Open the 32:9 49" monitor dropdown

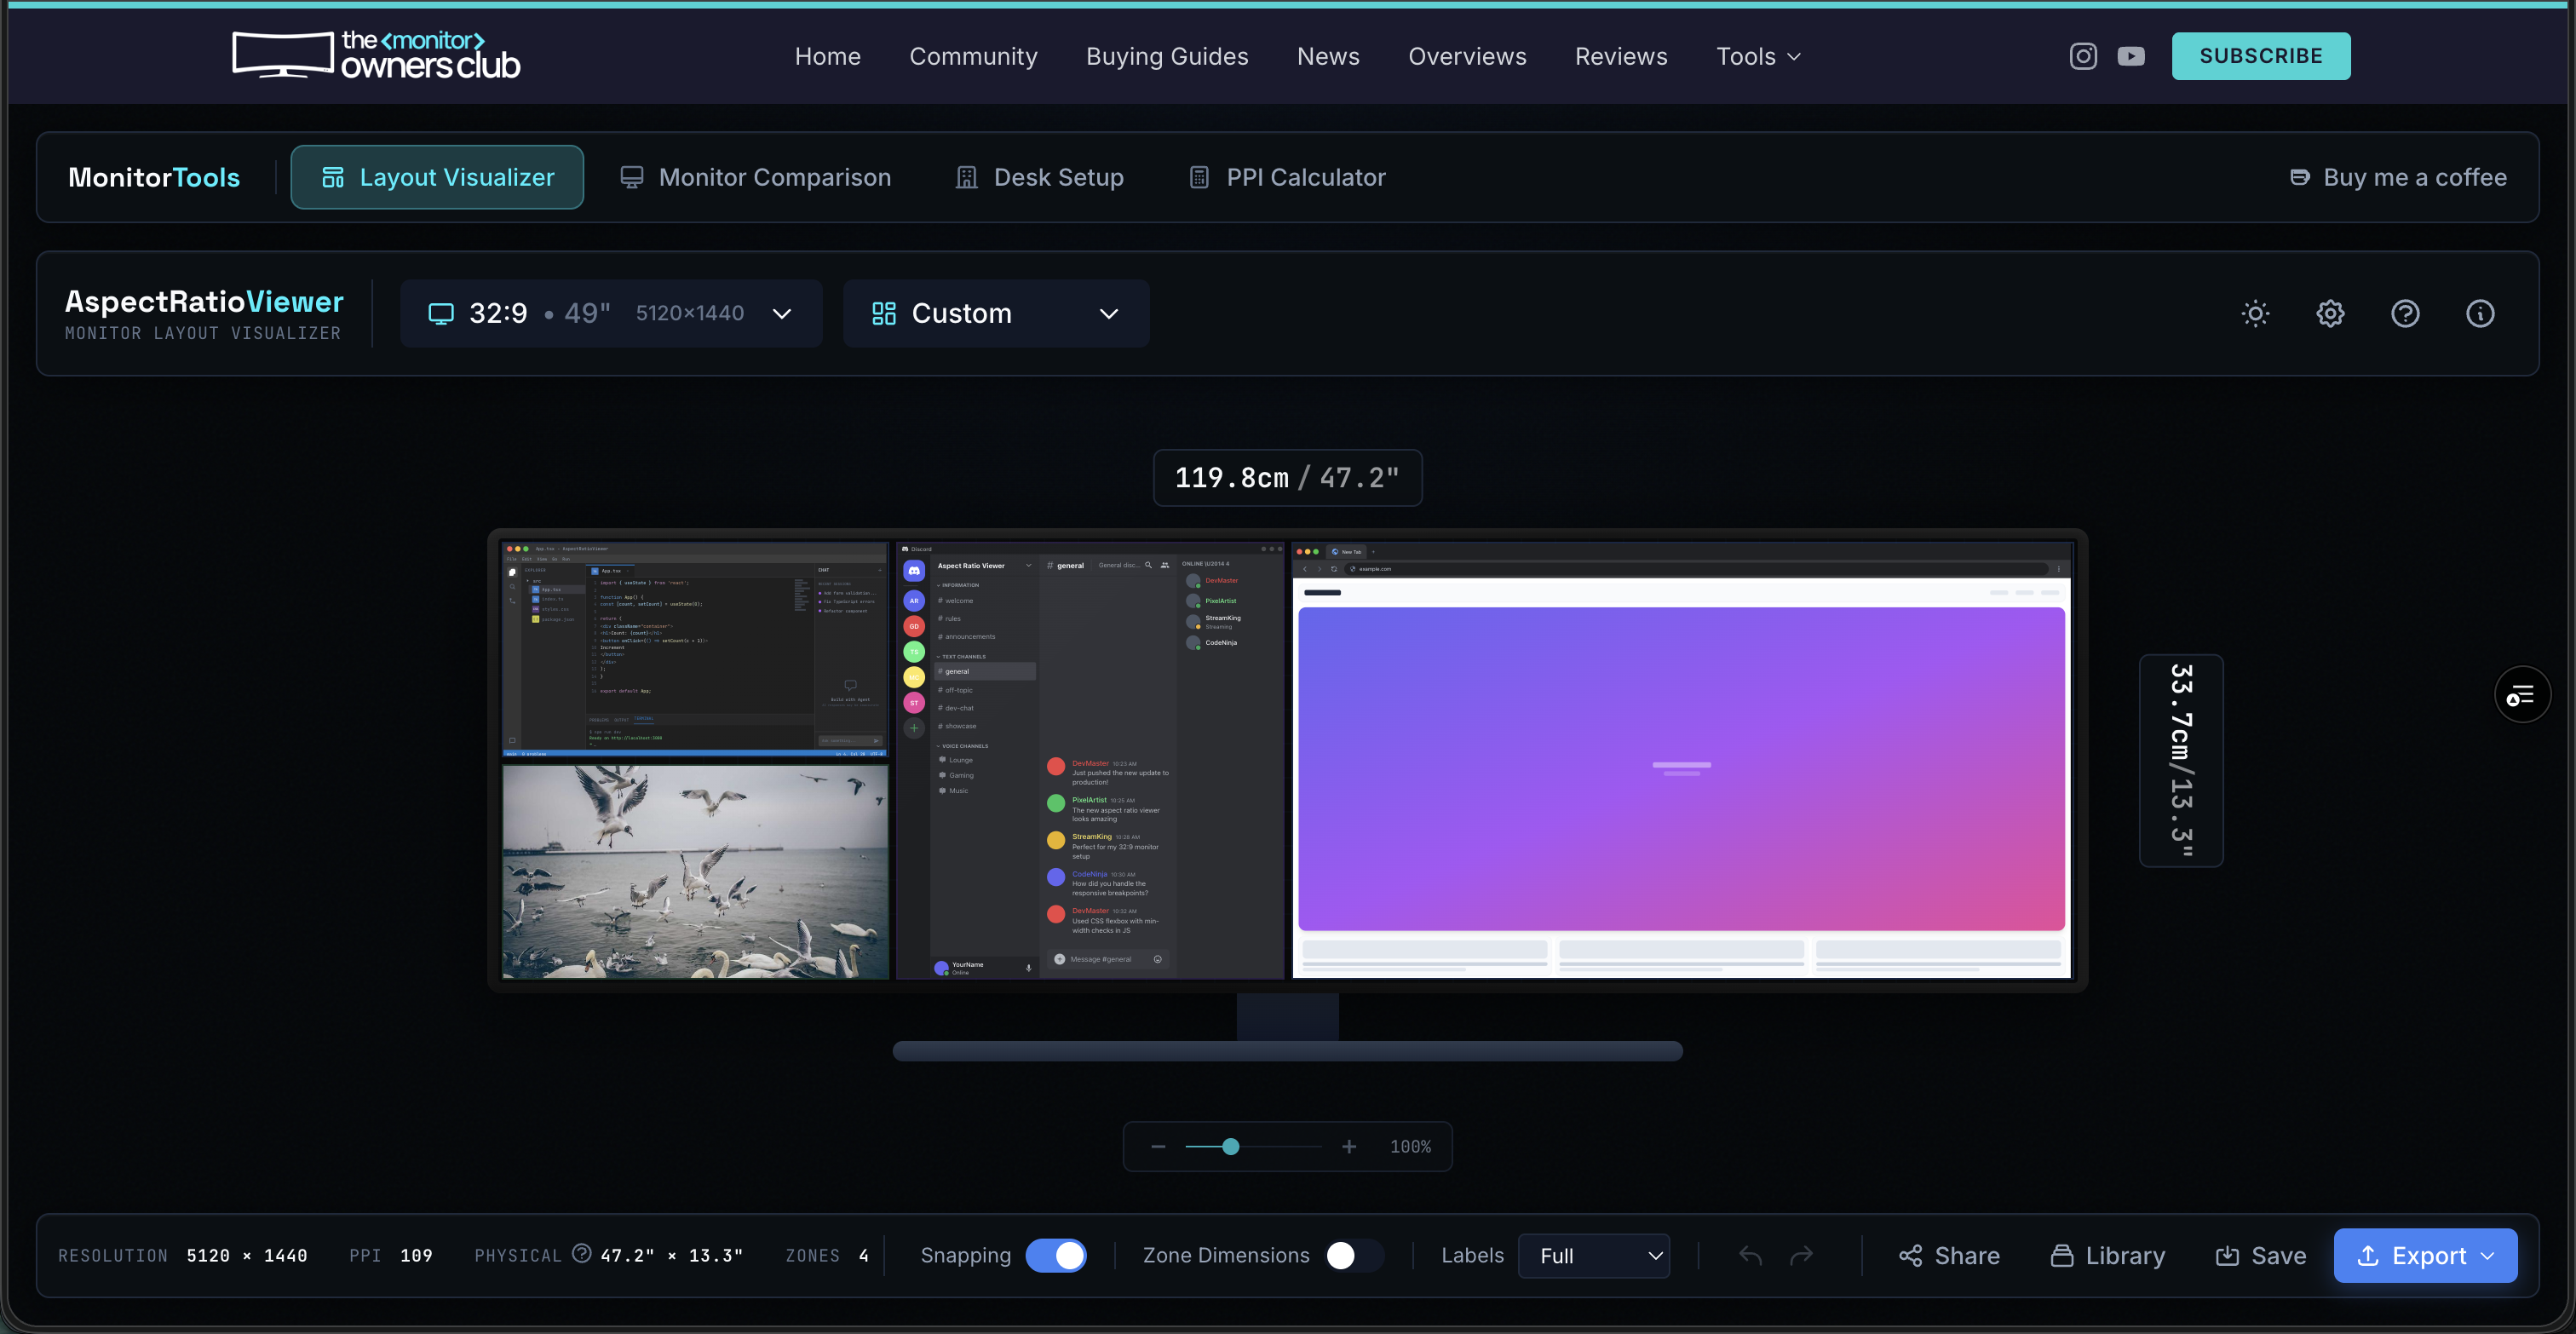click(x=610, y=314)
